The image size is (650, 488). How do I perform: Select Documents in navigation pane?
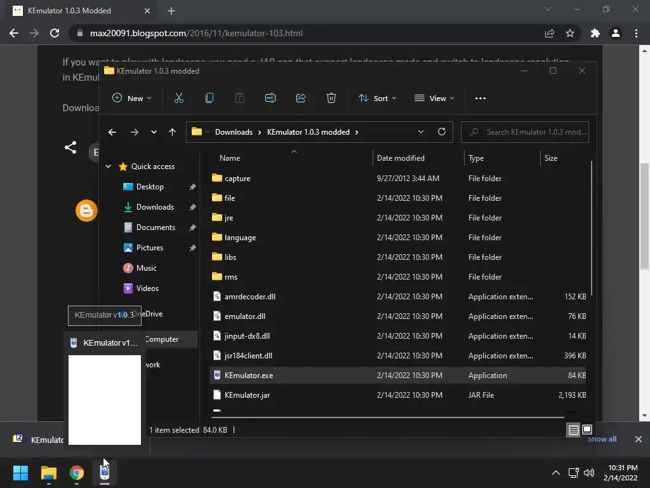point(156,227)
